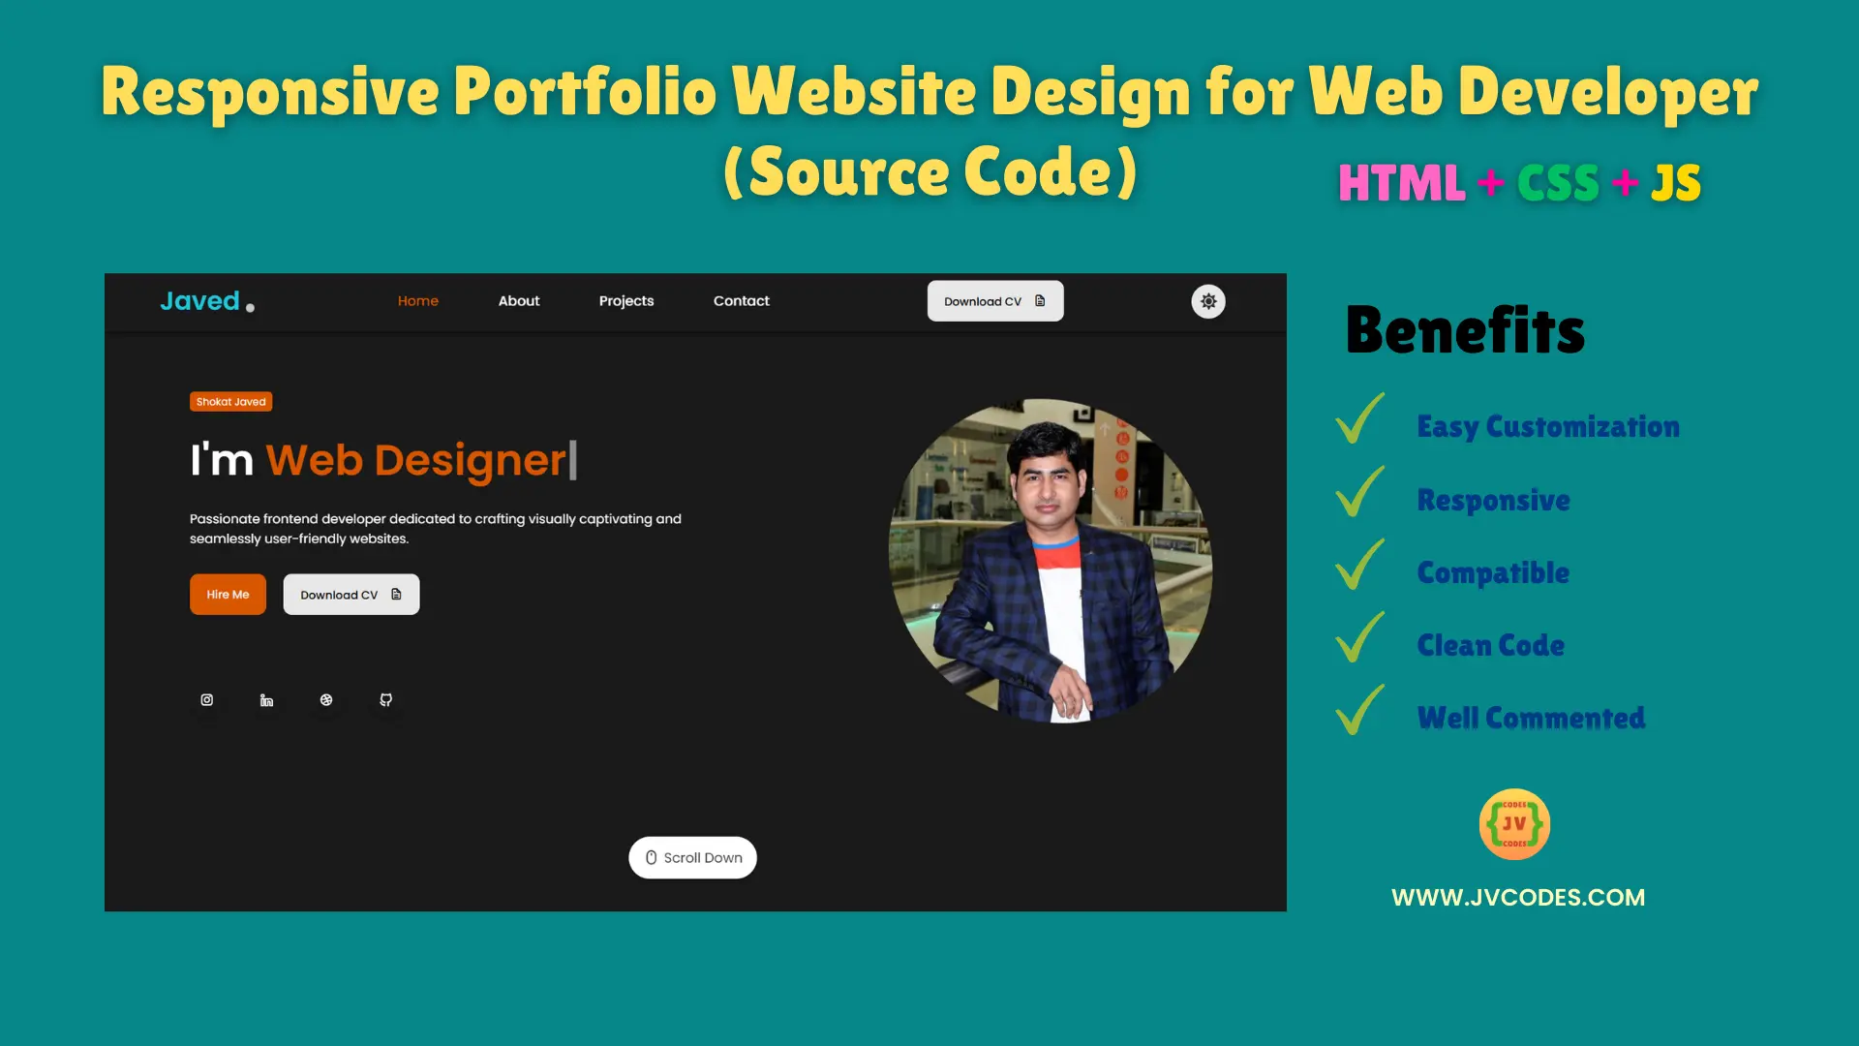The height and width of the screenshot is (1046, 1859).
Task: Open the About navigation dropdown
Action: pyautogui.click(x=518, y=300)
